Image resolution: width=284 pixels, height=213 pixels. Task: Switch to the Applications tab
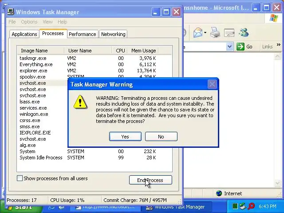(x=24, y=34)
